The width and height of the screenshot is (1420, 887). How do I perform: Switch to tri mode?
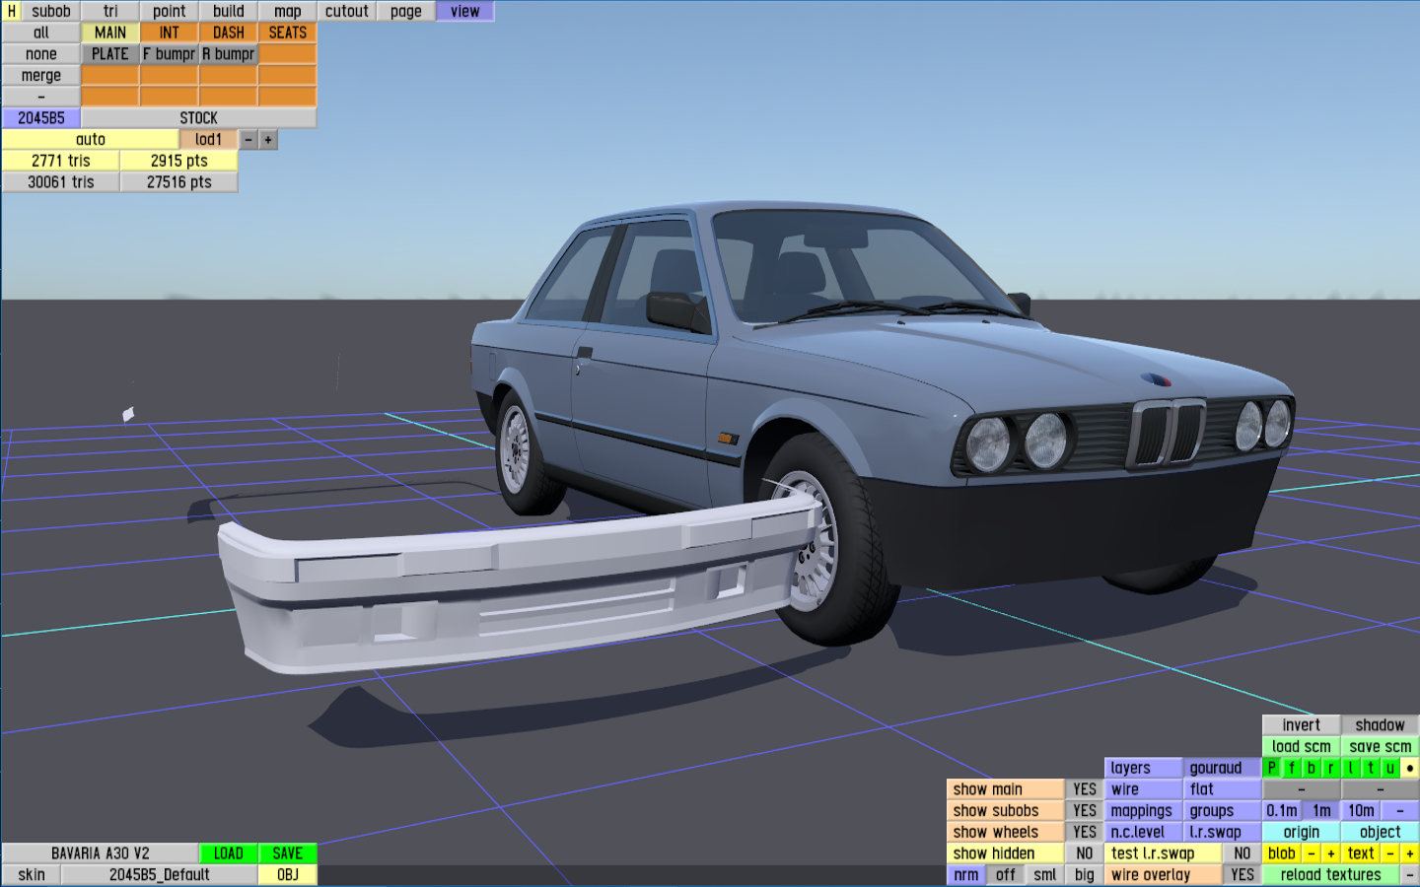[x=110, y=11]
